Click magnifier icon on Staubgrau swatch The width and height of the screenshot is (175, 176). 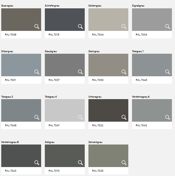80,72
